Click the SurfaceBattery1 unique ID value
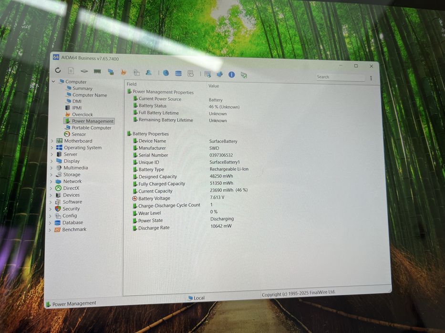The image size is (445, 333). pyautogui.click(x=225, y=162)
